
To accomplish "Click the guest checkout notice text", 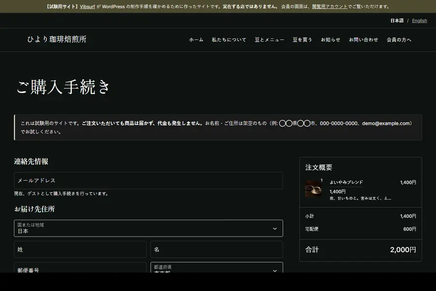I will [62, 194].
